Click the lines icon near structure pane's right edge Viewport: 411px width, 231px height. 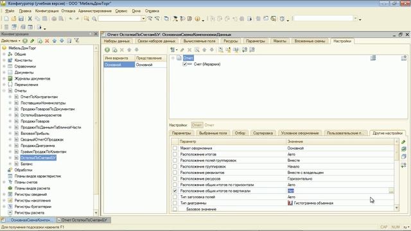click(373, 58)
